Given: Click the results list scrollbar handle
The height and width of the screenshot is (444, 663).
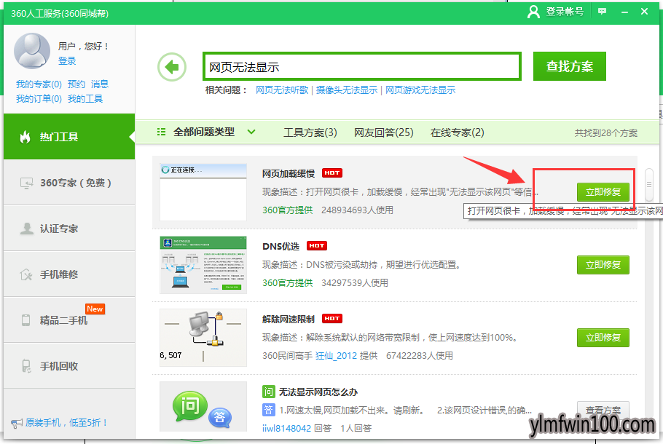Looking at the screenshot, I should [649, 185].
